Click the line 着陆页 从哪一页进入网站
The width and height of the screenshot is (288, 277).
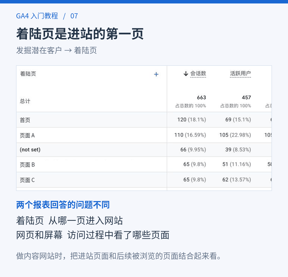tap(69, 221)
